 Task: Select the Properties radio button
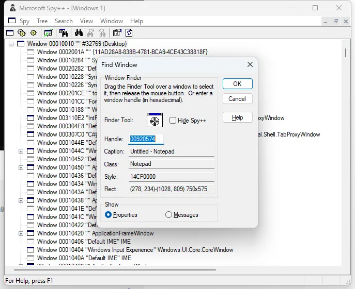pos(108,215)
